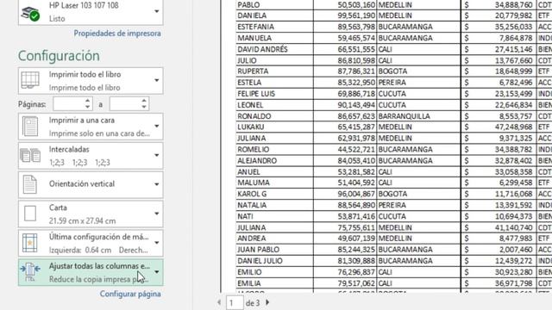Click the name RONALDO in preview
552x310 pixels.
254,116
